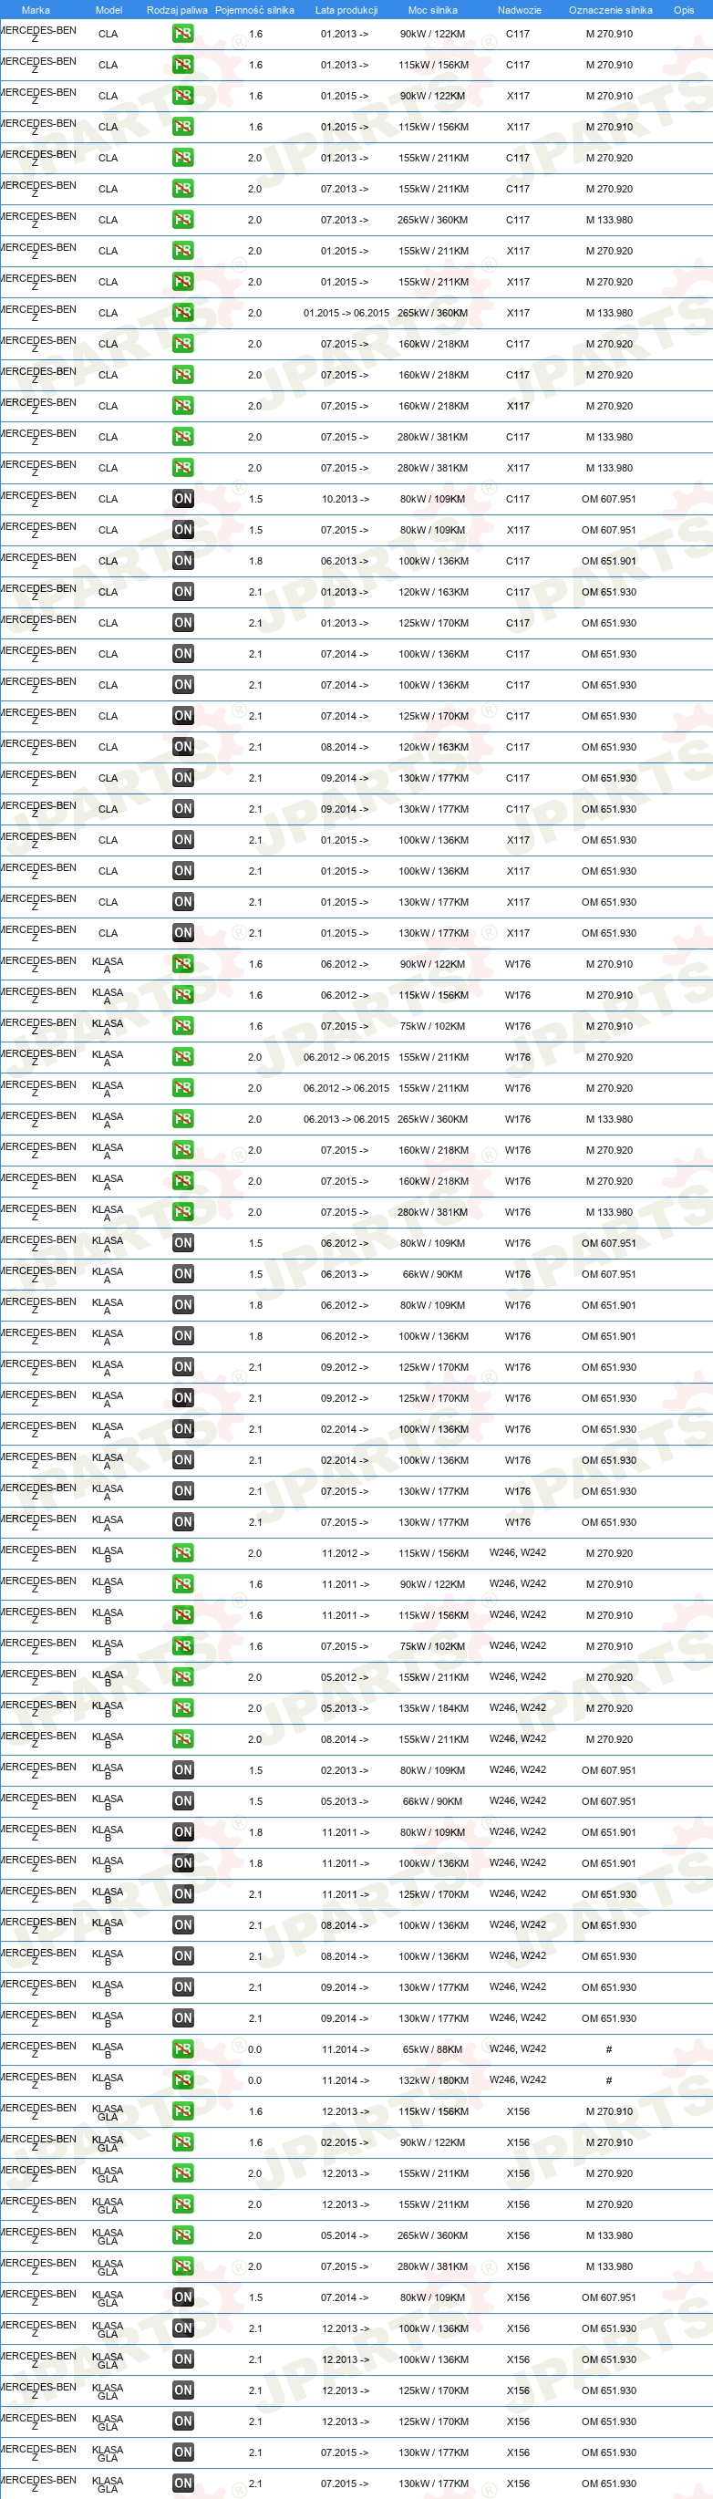Image resolution: width=713 pixels, height=2499 pixels.
Task: Click the '02.2013 ->' production date cell
Action: (x=346, y=1770)
